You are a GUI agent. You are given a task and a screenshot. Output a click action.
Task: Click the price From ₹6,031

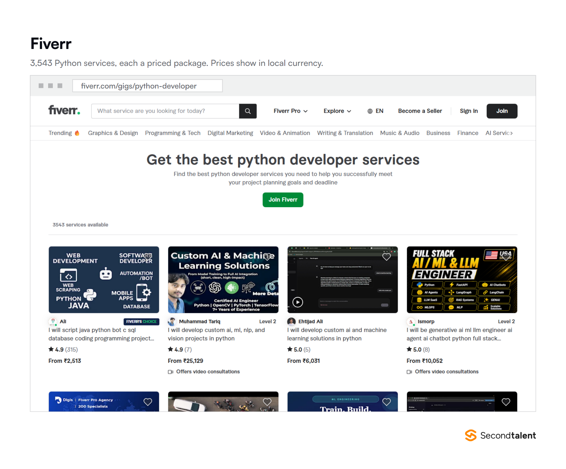coord(303,361)
